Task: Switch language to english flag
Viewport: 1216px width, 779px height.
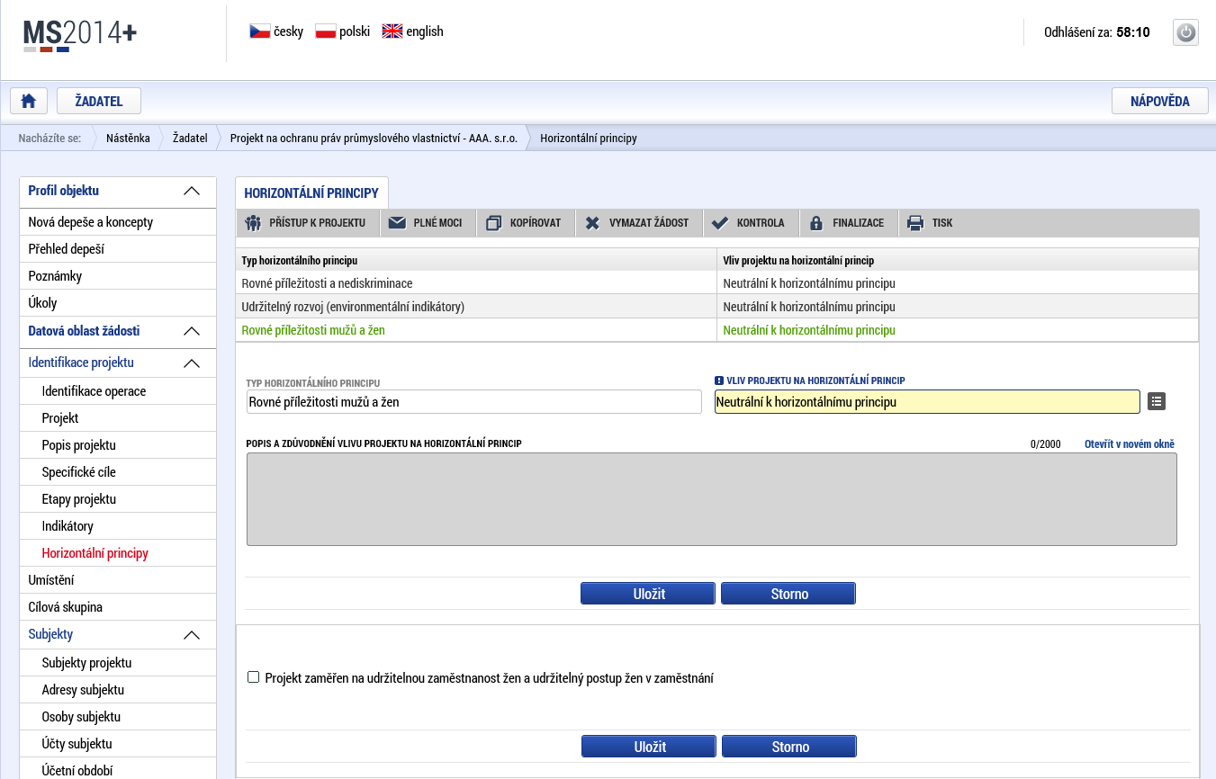Action: pos(392,31)
